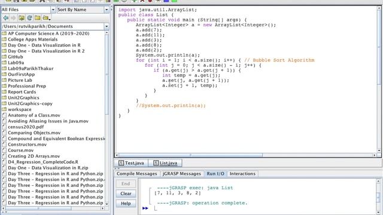Click the 'System.out.println(a);' uncommented line
This screenshot has height=215, width=383.
point(168,55)
